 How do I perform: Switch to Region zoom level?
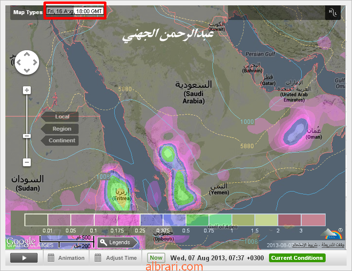pos(60,129)
